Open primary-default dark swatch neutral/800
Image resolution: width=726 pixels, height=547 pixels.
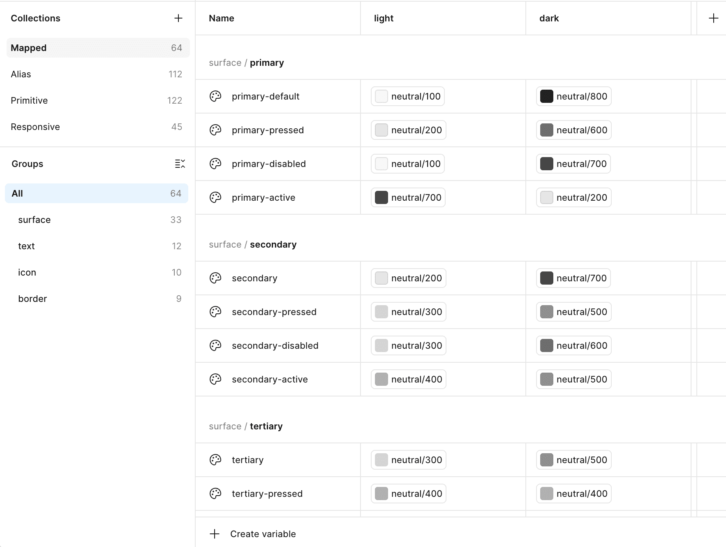[x=547, y=96]
